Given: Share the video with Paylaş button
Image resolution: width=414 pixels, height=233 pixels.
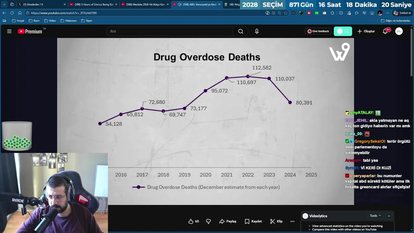Looking at the screenshot, I should pos(228,221).
